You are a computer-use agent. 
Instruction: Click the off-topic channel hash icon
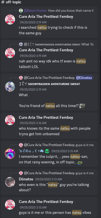[3, 2]
